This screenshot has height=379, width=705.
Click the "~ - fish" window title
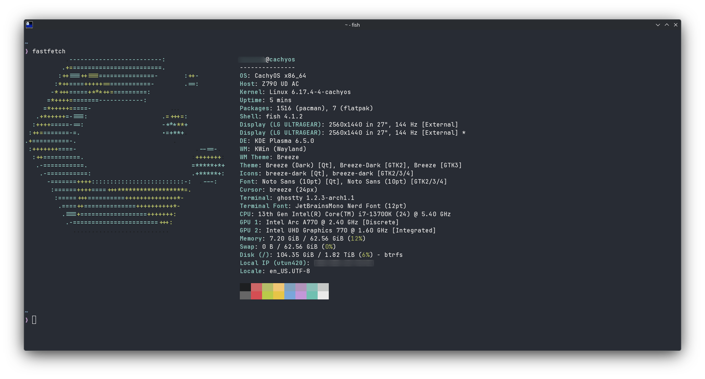coord(352,25)
